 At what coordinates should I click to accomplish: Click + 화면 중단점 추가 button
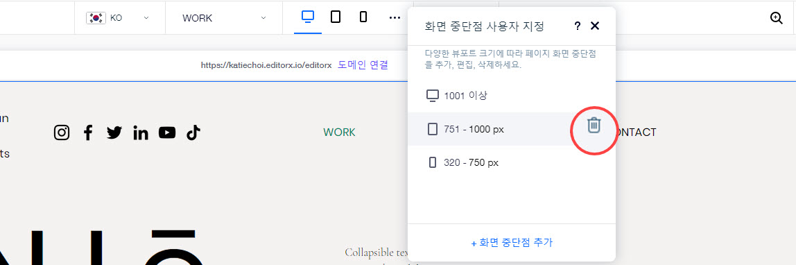click(512, 243)
